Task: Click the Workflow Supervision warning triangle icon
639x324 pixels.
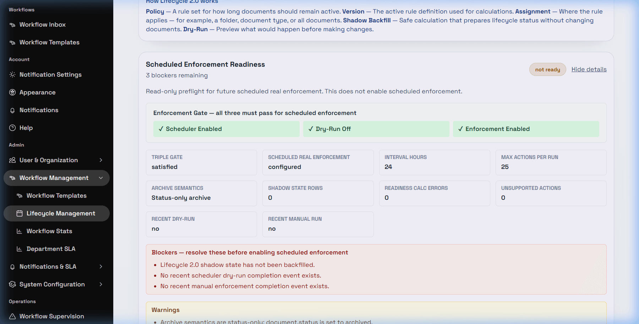Action: pyautogui.click(x=12, y=316)
